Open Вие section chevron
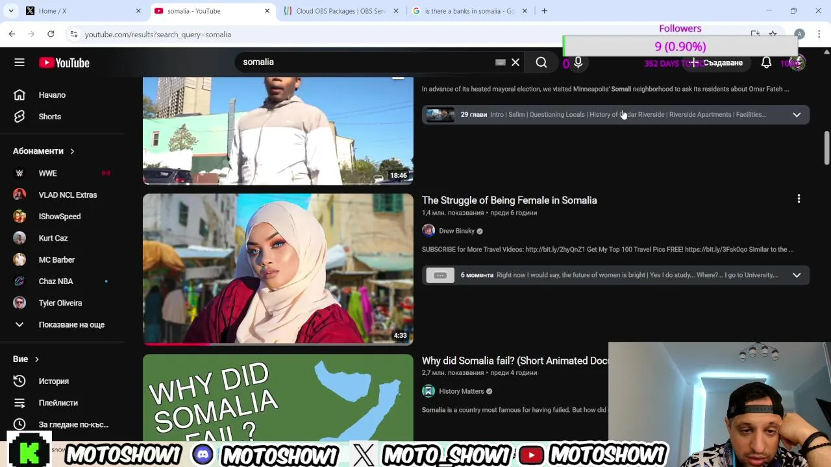The image size is (831, 467). tap(36, 359)
